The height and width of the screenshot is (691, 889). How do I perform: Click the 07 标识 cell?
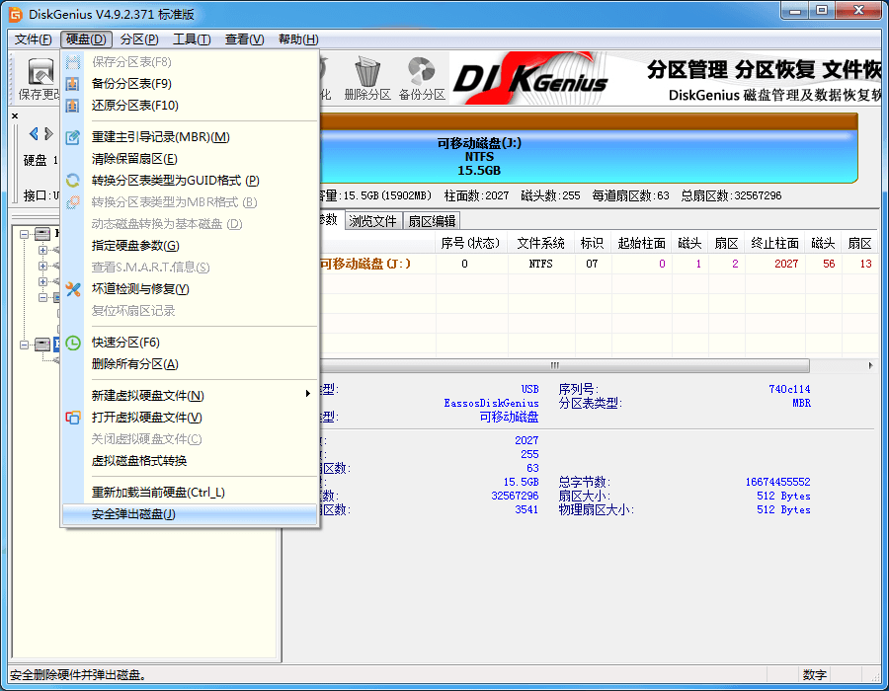pos(592,264)
